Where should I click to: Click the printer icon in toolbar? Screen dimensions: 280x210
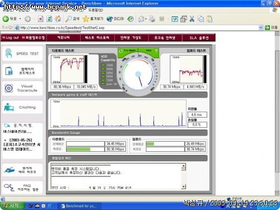[152, 18]
